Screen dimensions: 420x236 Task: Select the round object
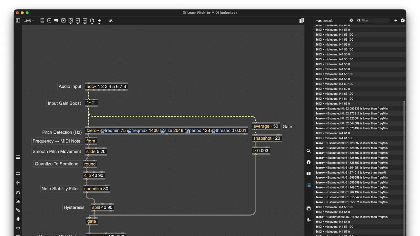coord(90,164)
